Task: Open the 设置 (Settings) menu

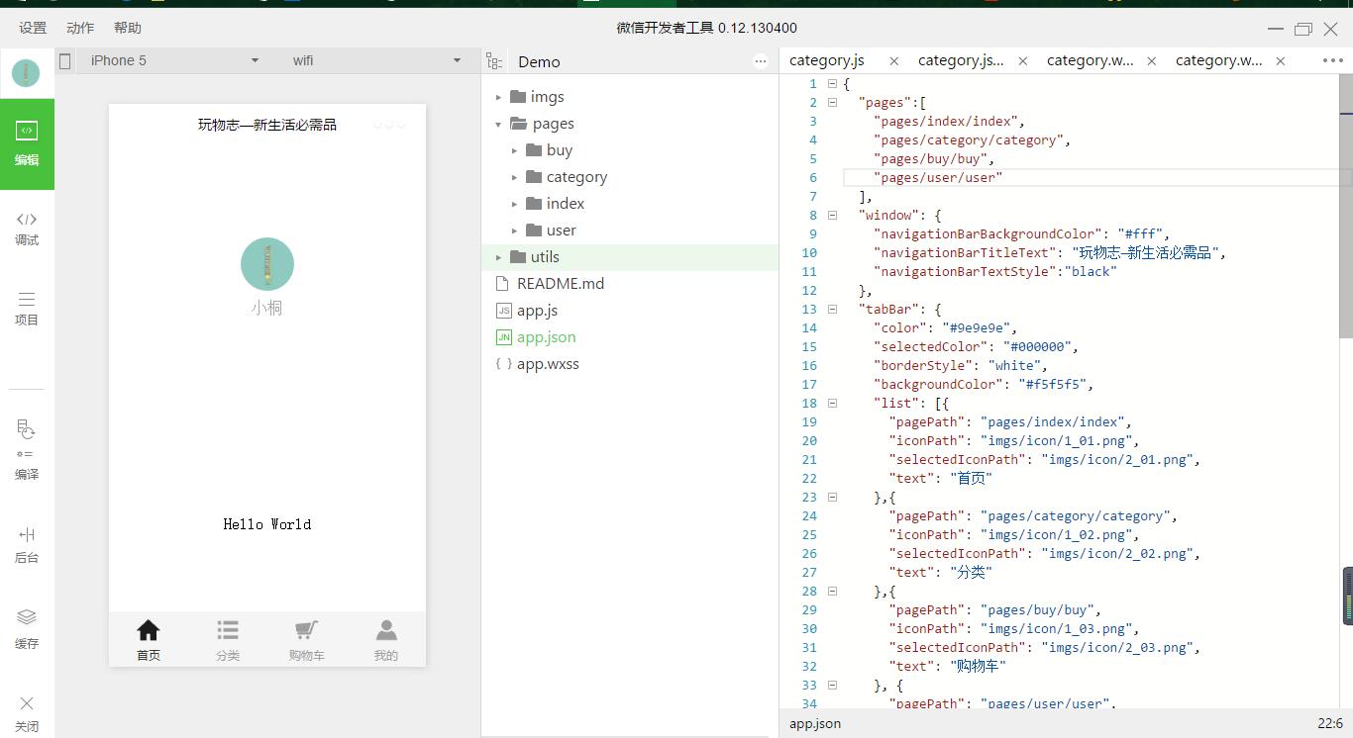Action: click(x=33, y=28)
